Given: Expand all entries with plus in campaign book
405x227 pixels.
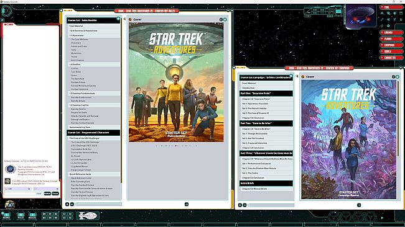Looking at the screenshot, I should point(240,205).
